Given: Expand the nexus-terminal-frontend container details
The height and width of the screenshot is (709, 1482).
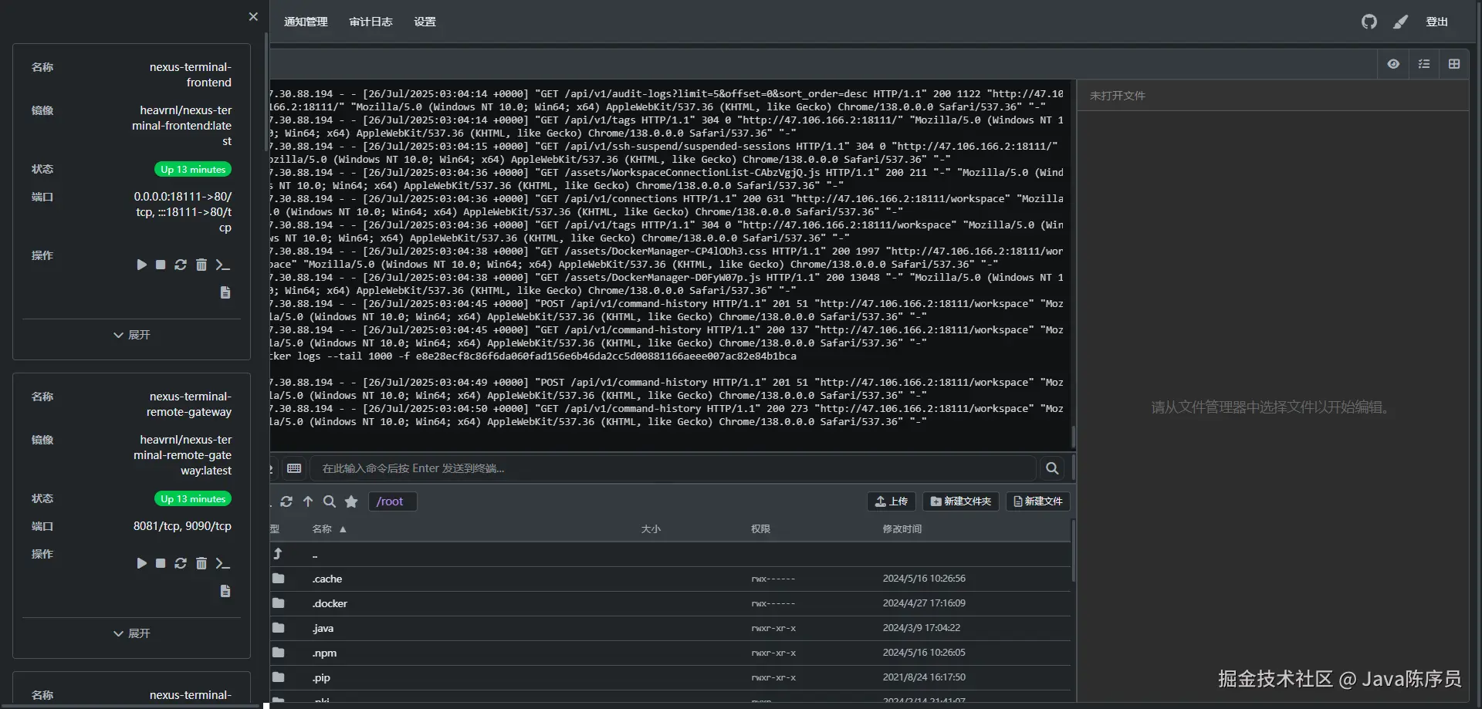Looking at the screenshot, I should pos(132,335).
